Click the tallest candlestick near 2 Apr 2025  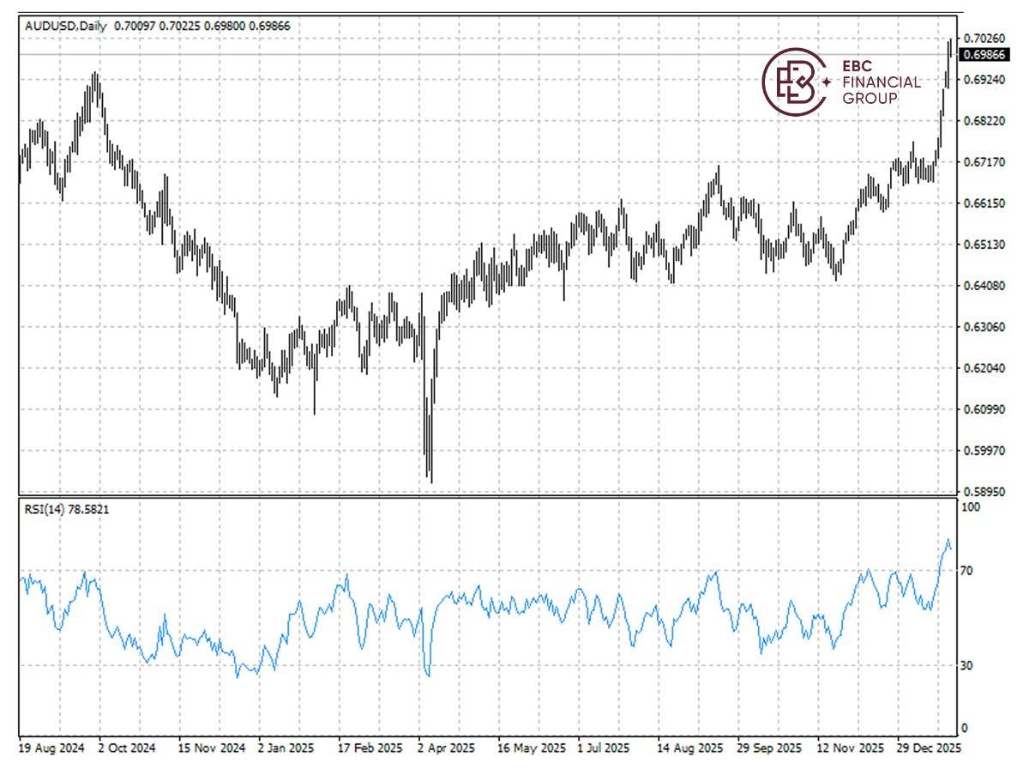tap(426, 386)
